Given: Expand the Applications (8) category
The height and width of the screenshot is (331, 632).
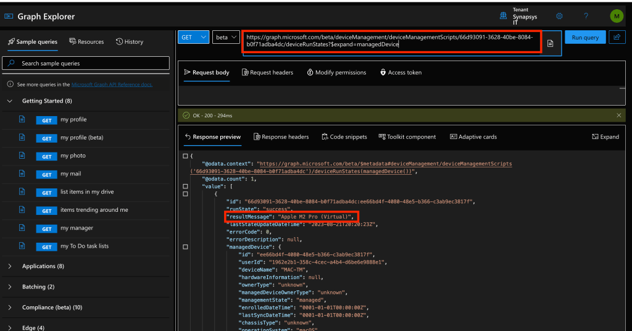Looking at the screenshot, I should pyautogui.click(x=10, y=266).
